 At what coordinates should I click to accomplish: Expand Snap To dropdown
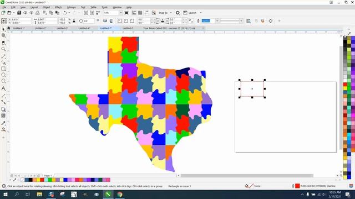(171, 13)
